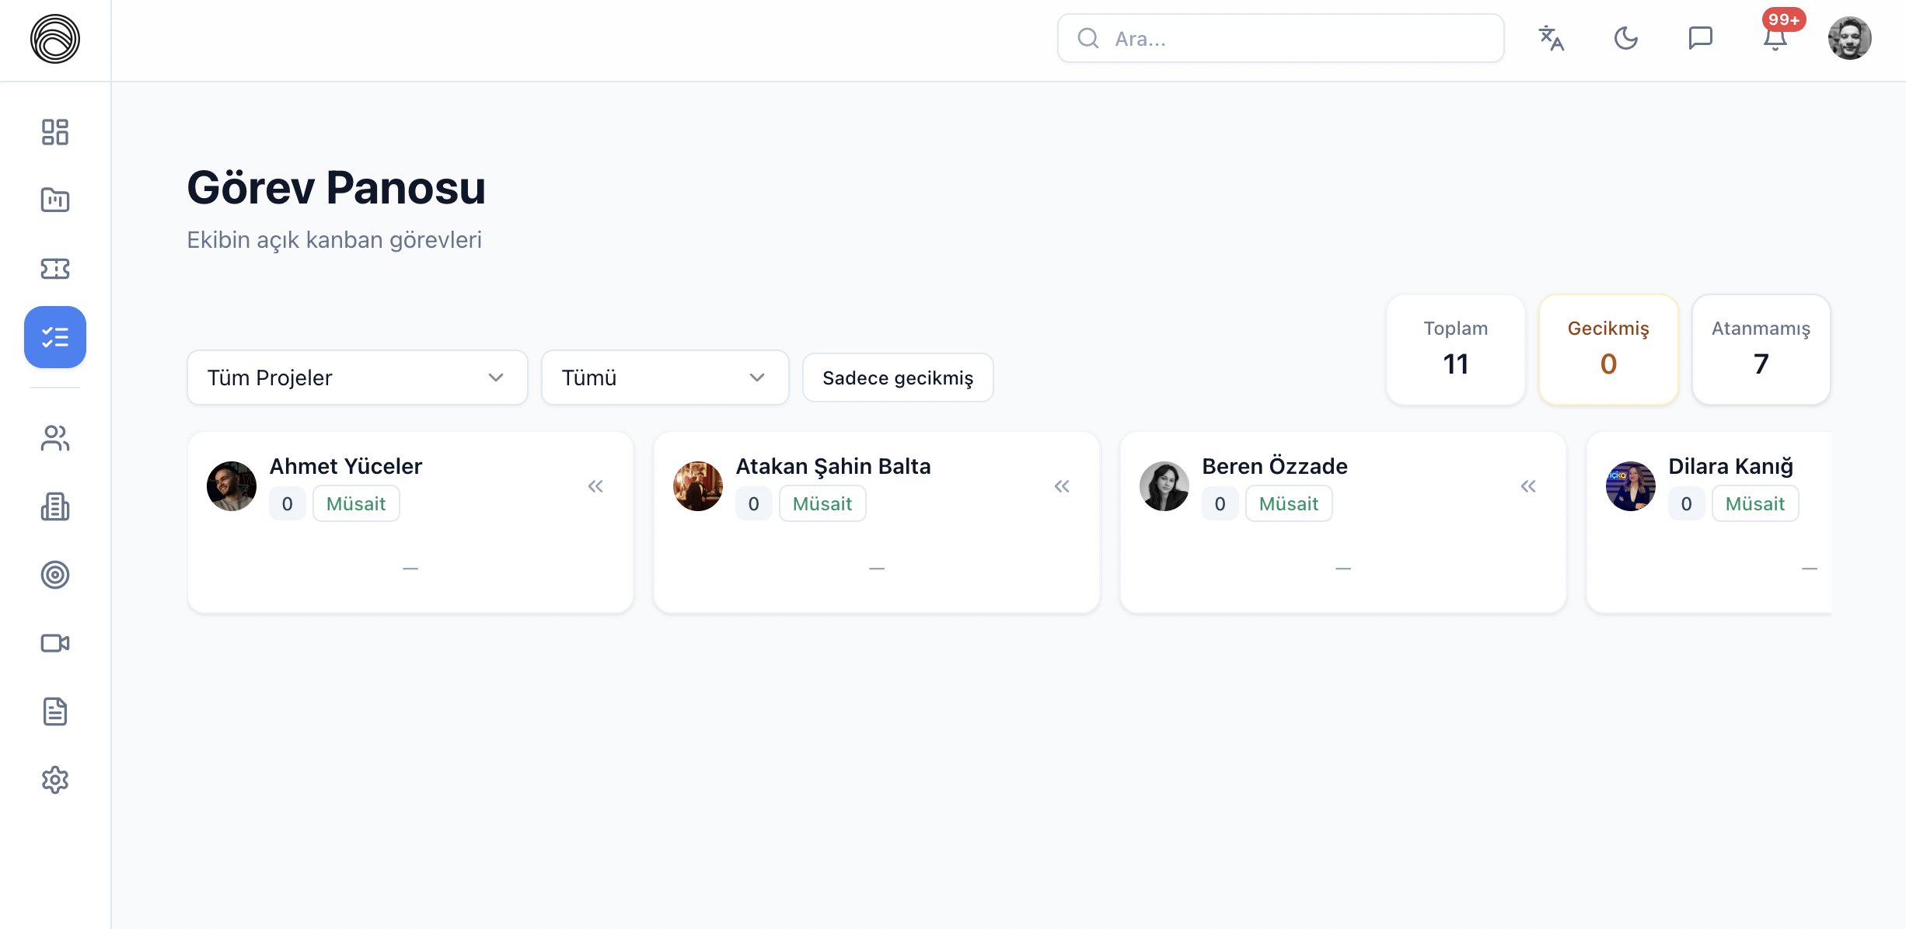Open the projects folder chart icon
This screenshot has height=929, width=1906.
pyautogui.click(x=55, y=200)
